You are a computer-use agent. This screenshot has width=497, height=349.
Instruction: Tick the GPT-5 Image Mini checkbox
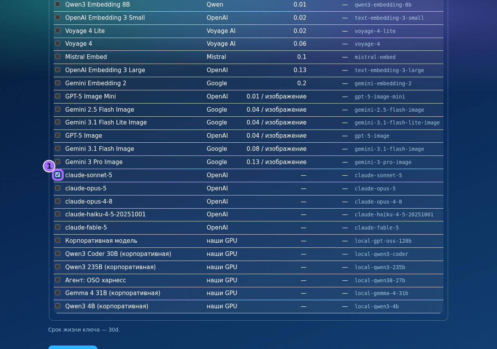[58, 96]
